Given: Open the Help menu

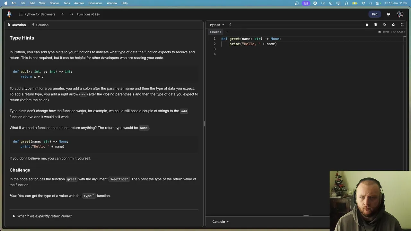Looking at the screenshot, I should (124, 3).
